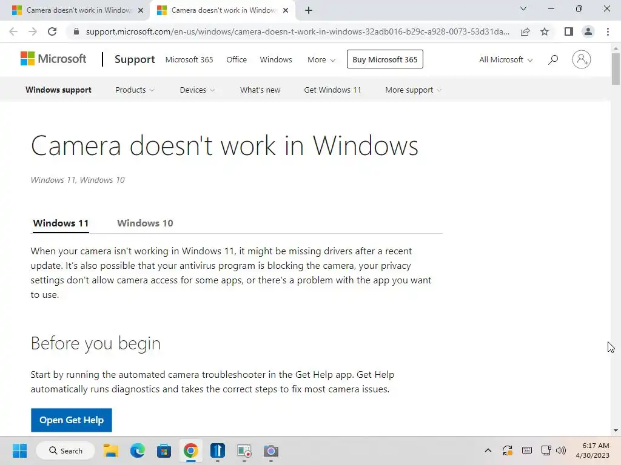Open What's new page
Screen dimensions: 621x465
(x=260, y=90)
